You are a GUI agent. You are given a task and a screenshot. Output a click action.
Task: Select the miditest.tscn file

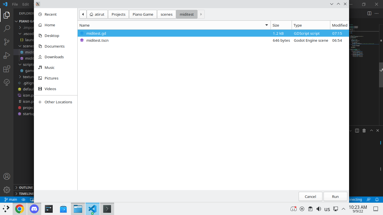(x=98, y=40)
